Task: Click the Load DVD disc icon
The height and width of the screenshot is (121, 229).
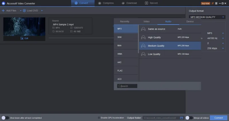Action: 24,11
